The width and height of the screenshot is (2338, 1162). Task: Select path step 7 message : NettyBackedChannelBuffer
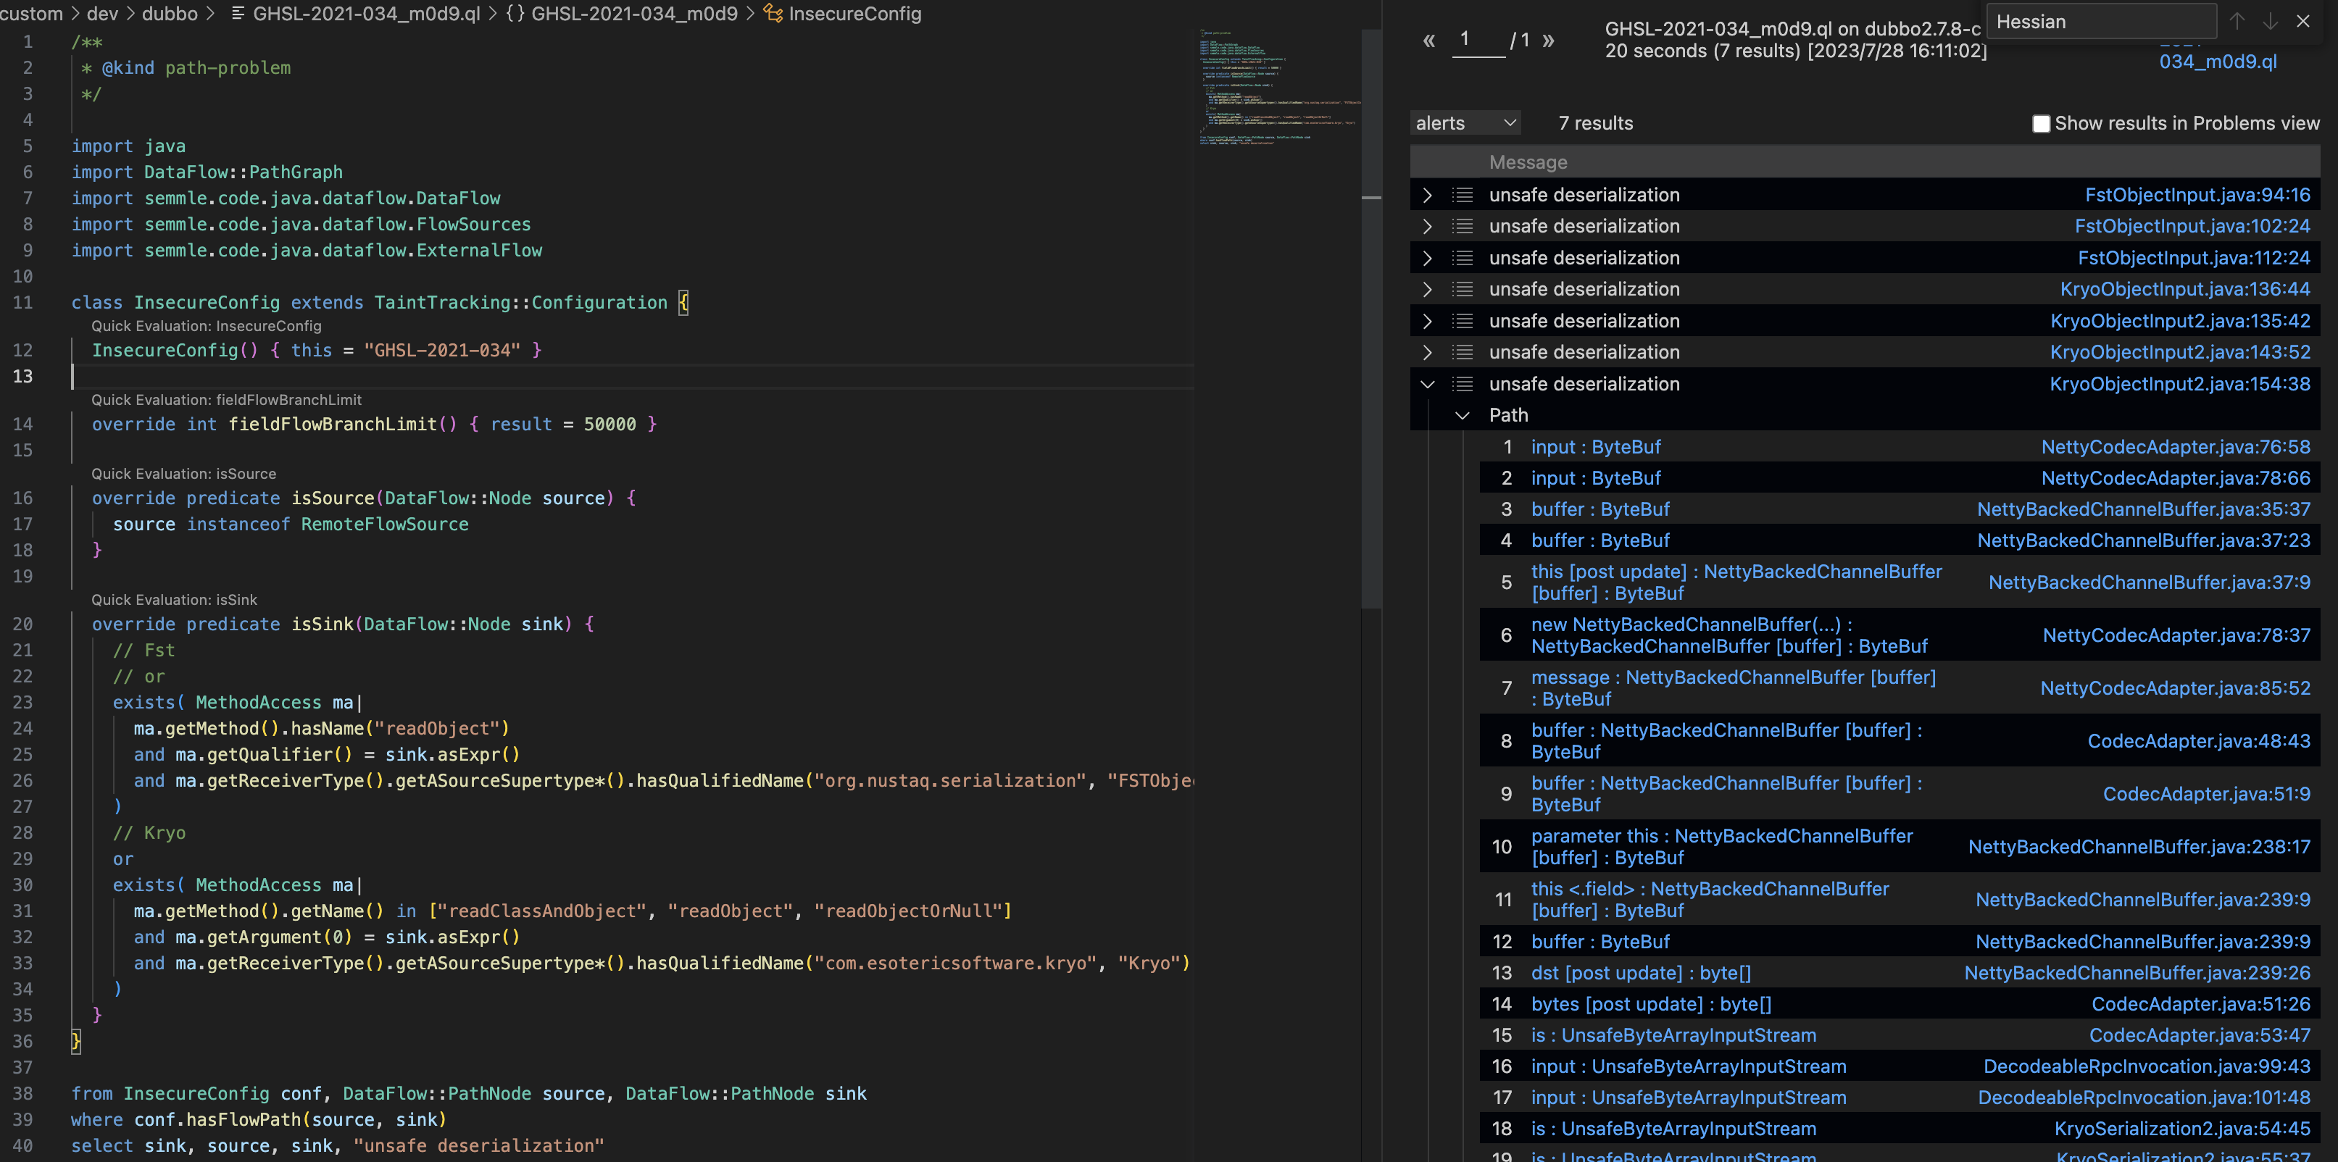1733,688
